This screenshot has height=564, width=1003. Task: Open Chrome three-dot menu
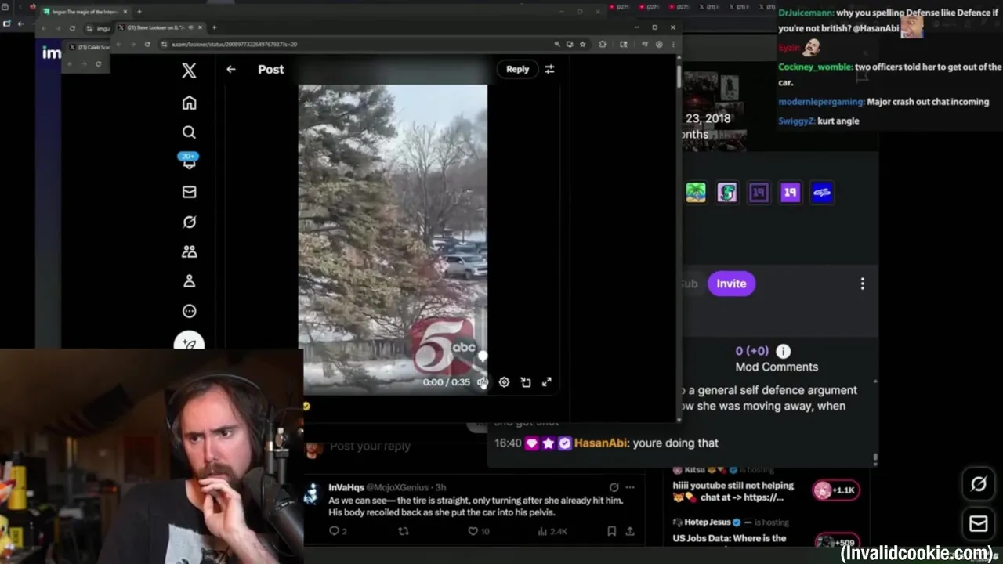pos(672,45)
